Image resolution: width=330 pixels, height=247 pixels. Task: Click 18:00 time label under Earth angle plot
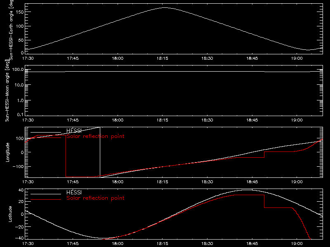click(x=118, y=58)
